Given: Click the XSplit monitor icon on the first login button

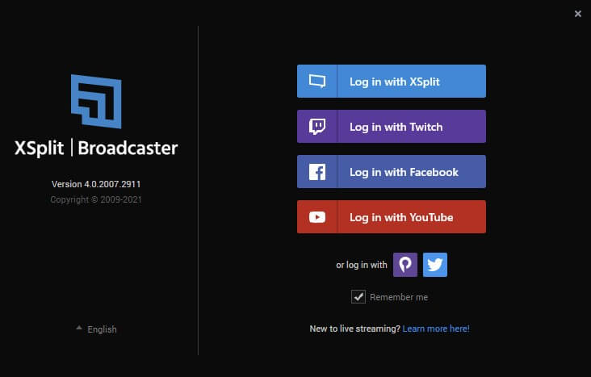Looking at the screenshot, I should pos(317,82).
